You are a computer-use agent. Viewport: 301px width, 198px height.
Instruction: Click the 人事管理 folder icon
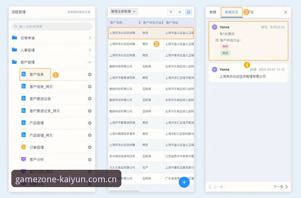[15, 50]
